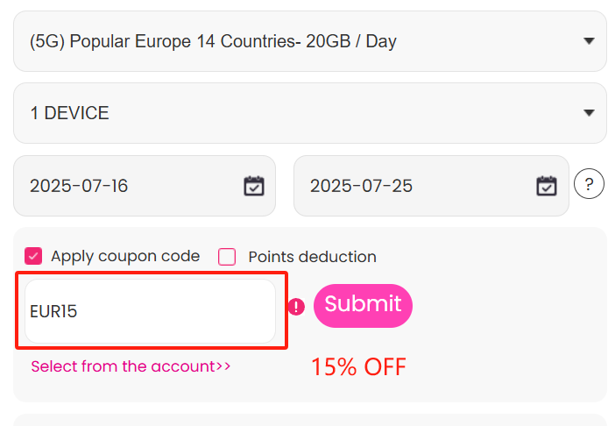Uncheck the Apply coupon code checkbox
The image size is (615, 426).
pos(33,257)
